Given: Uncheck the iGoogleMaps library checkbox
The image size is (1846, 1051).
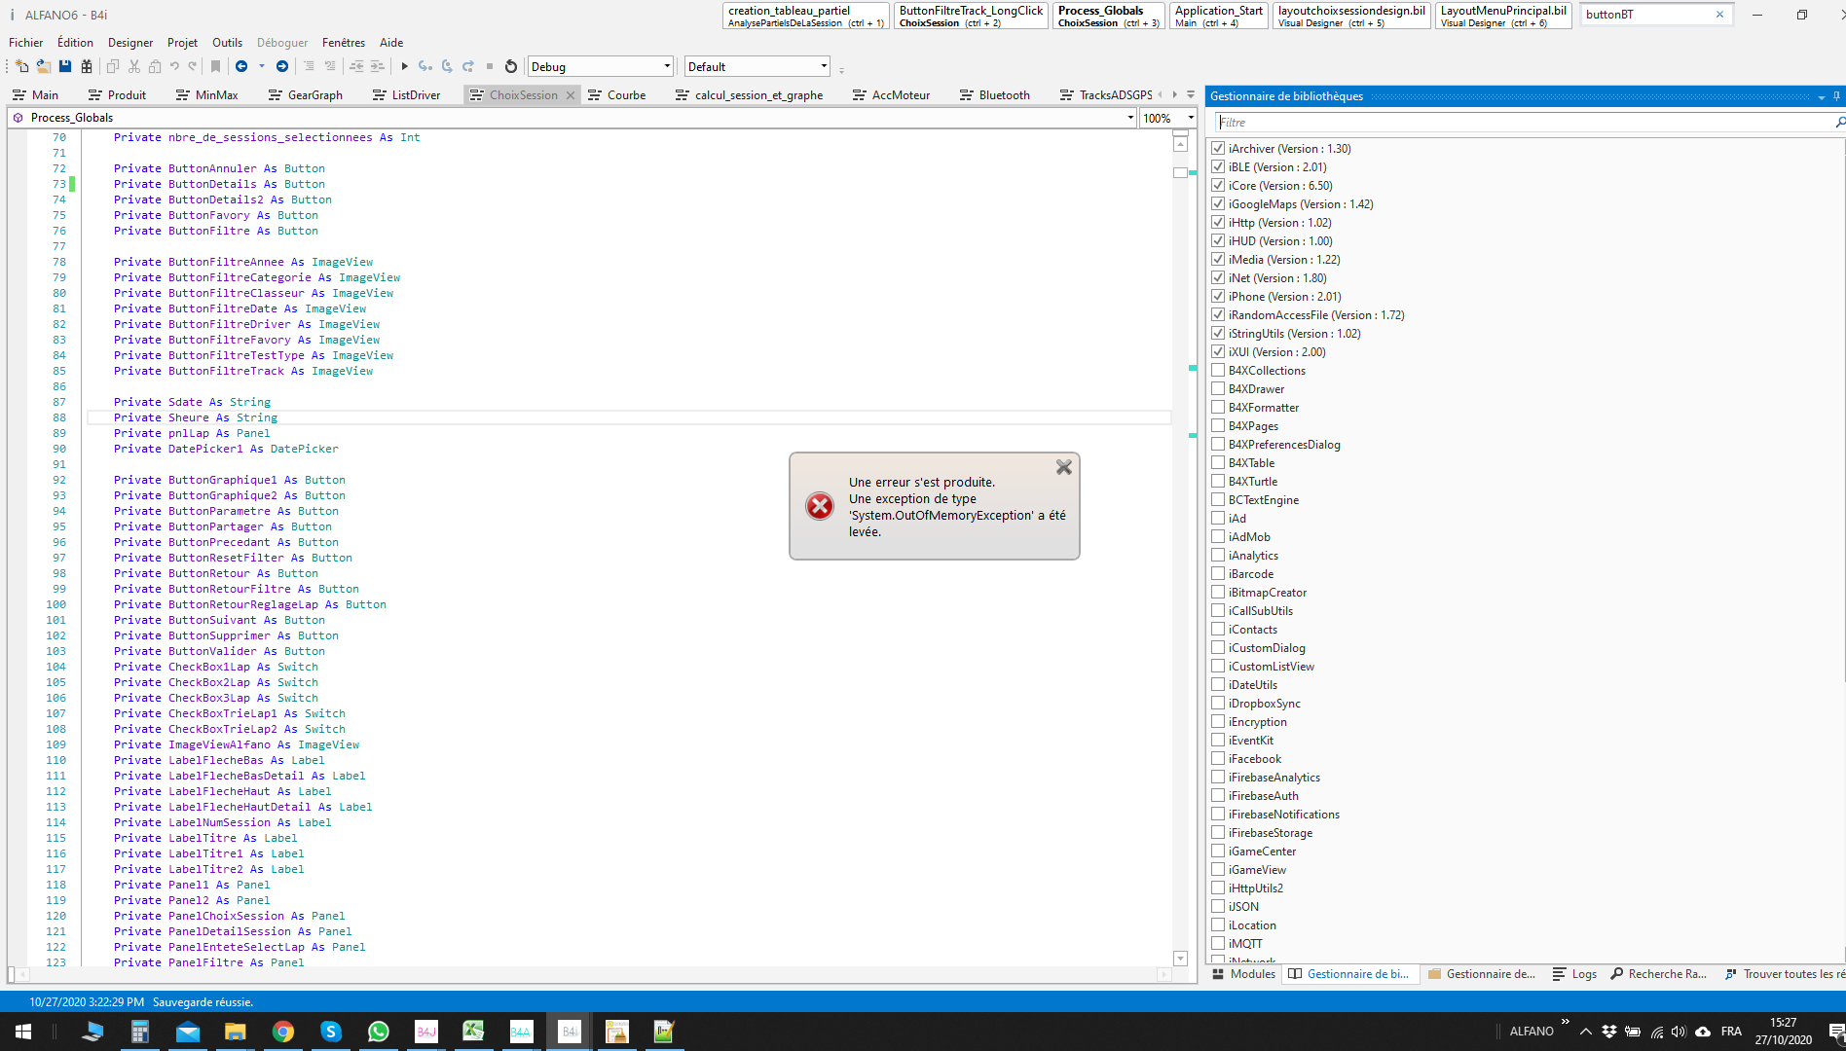Looking at the screenshot, I should coord(1218,203).
